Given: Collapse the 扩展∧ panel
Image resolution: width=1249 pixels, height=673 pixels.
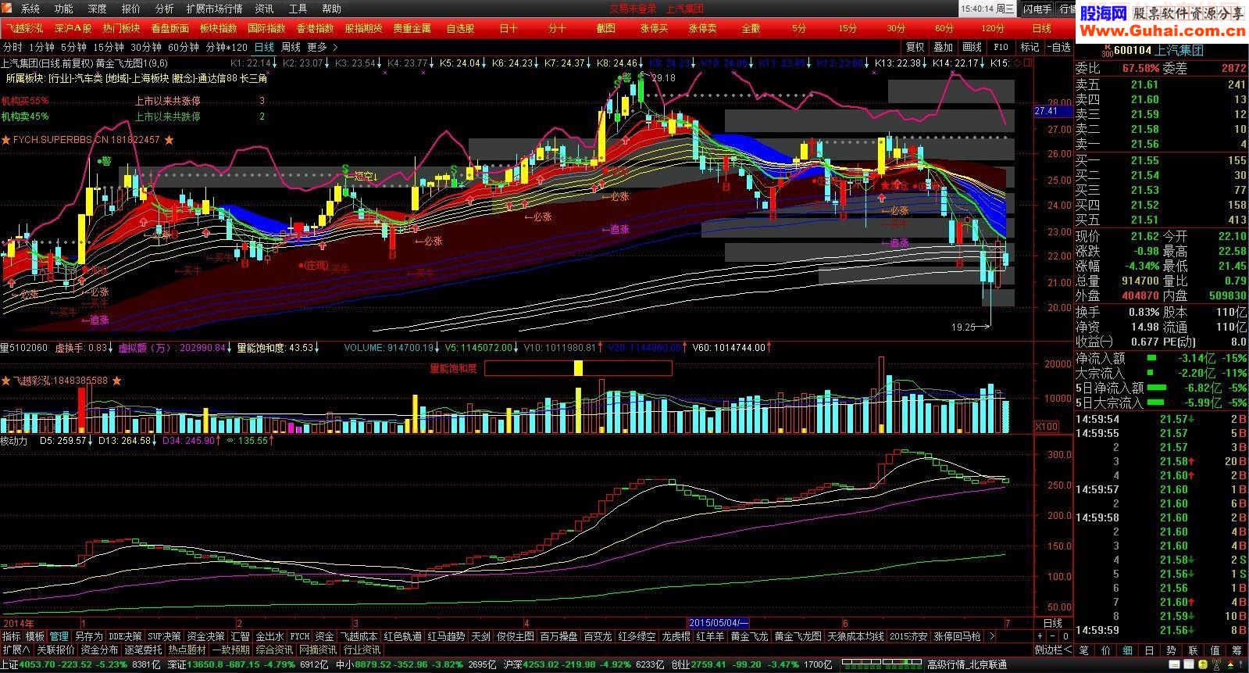Looking at the screenshot, I should click(x=16, y=650).
